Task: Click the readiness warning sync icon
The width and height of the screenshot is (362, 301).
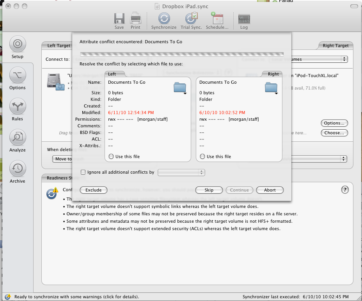Action: point(52,193)
